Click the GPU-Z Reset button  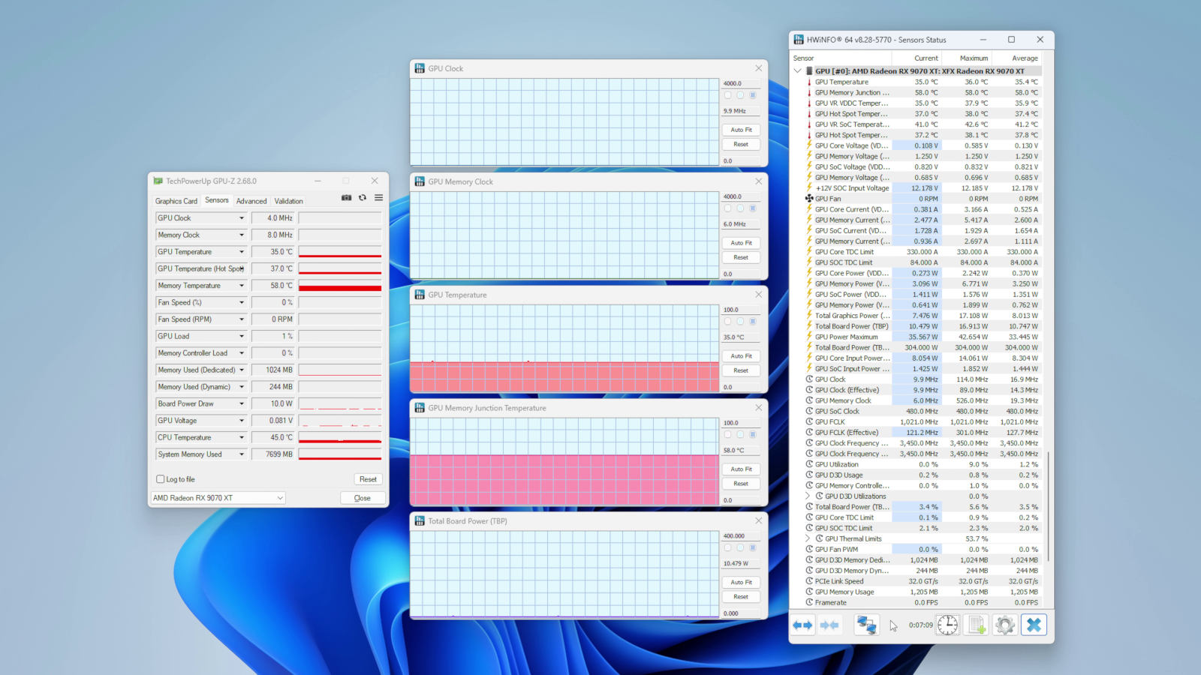[368, 479]
